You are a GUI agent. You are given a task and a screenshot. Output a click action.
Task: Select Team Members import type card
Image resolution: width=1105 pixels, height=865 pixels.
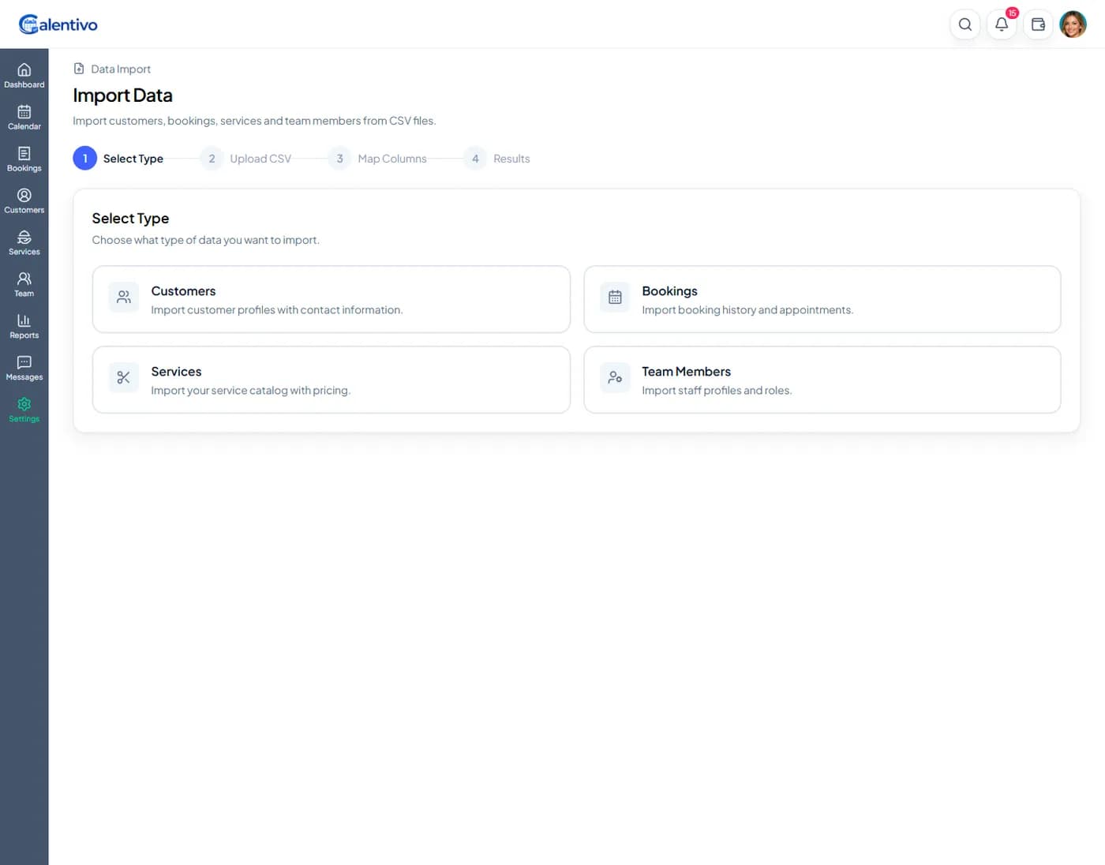(822, 380)
